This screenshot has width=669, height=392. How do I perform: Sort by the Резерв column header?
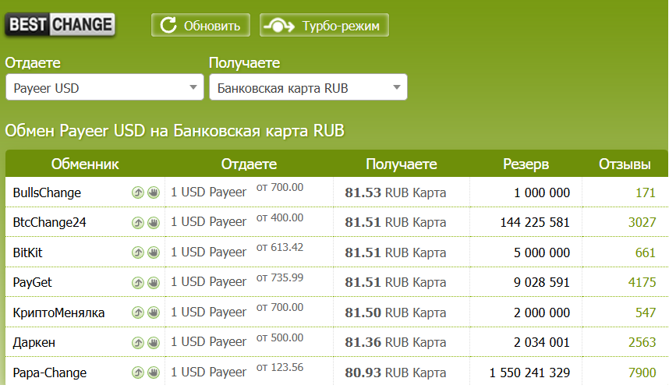tap(526, 164)
